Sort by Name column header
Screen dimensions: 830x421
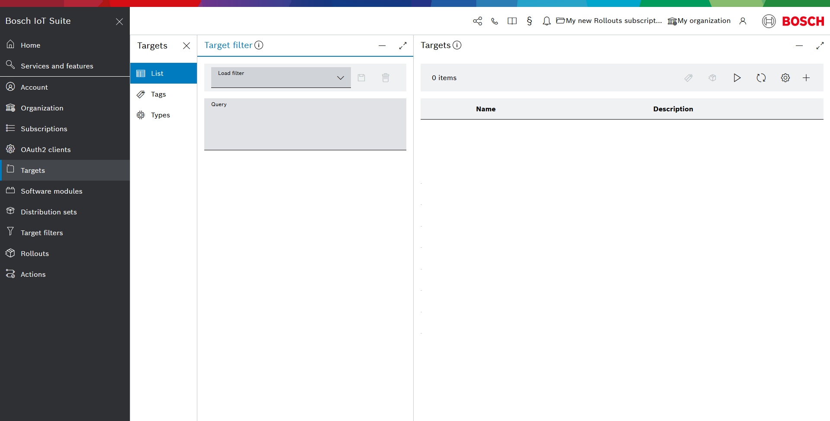[x=486, y=109]
